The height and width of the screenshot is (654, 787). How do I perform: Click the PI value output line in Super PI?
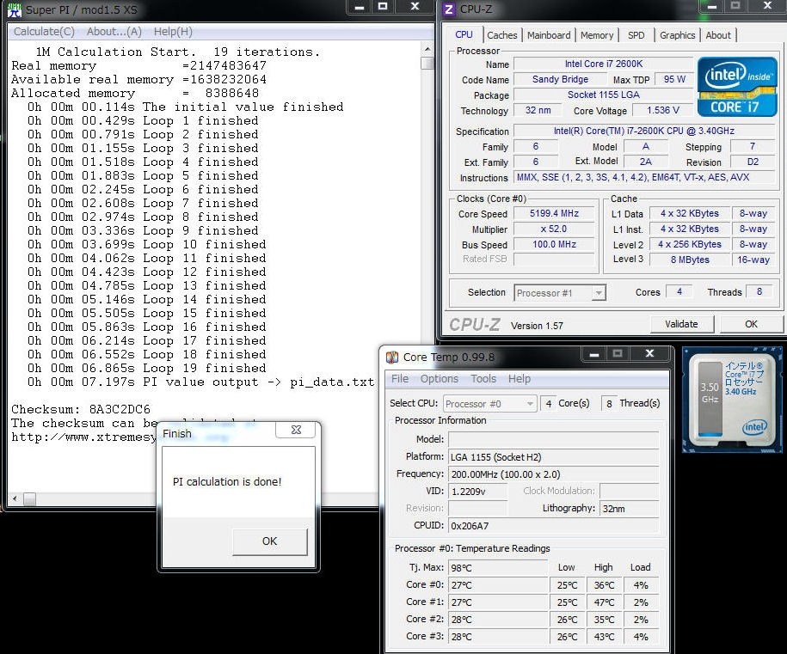click(200, 382)
